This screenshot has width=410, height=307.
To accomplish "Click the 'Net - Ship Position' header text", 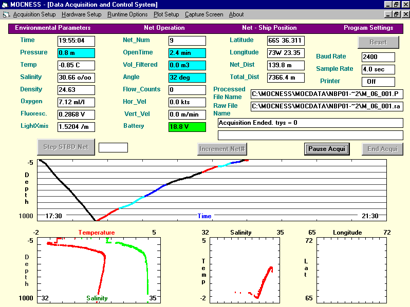I will [x=269, y=28].
